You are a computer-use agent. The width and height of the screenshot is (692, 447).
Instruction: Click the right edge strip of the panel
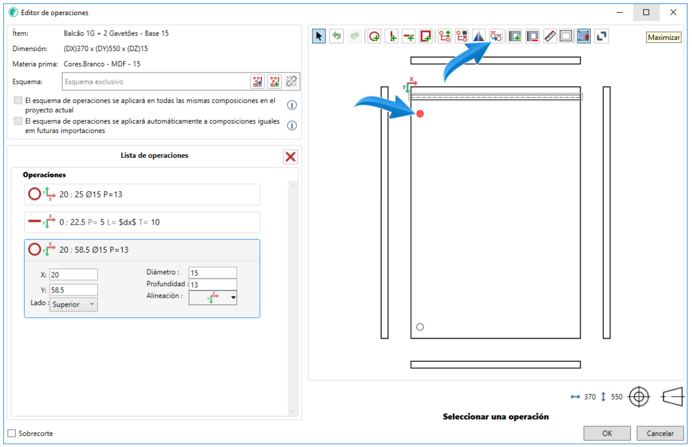pyautogui.click(x=607, y=212)
